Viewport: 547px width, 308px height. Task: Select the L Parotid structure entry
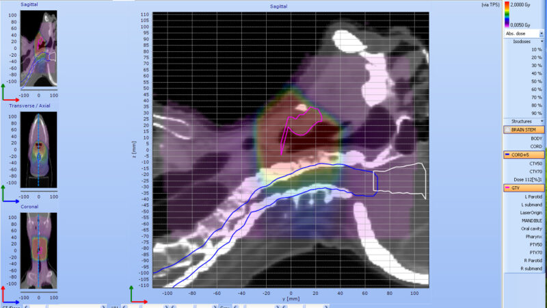(531, 196)
